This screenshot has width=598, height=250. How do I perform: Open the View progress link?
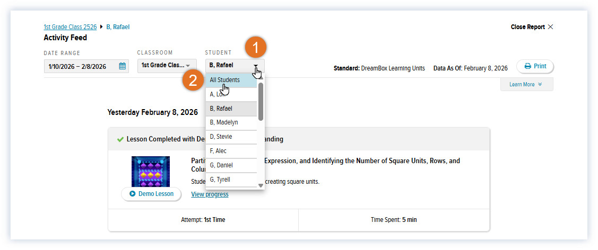point(210,194)
